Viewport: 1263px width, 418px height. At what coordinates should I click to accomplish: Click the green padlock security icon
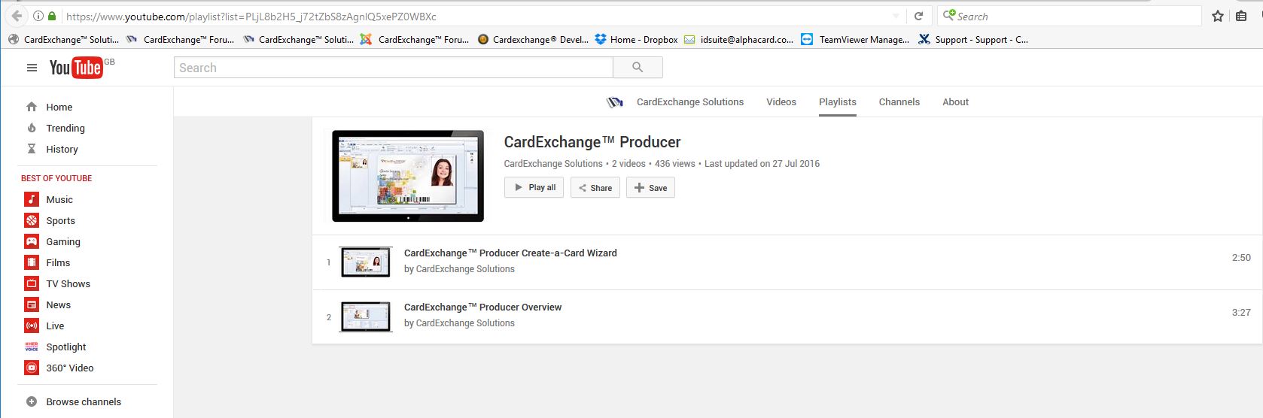(x=51, y=16)
